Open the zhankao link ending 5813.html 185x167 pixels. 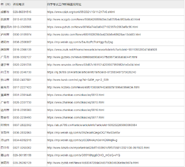pos(76,95)
